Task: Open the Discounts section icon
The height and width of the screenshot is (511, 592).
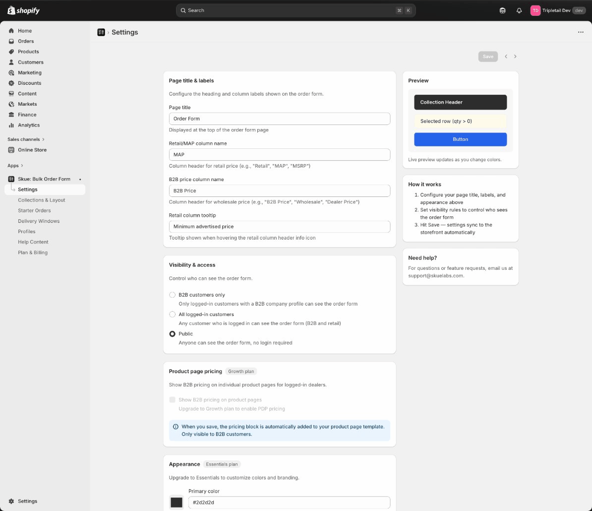Action: pyautogui.click(x=11, y=83)
